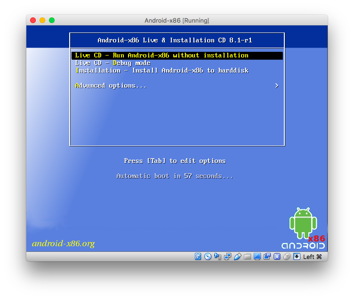Expand Advanced options via the chevron arrow
Viewport: 354px width, 299px height.
pos(277,86)
